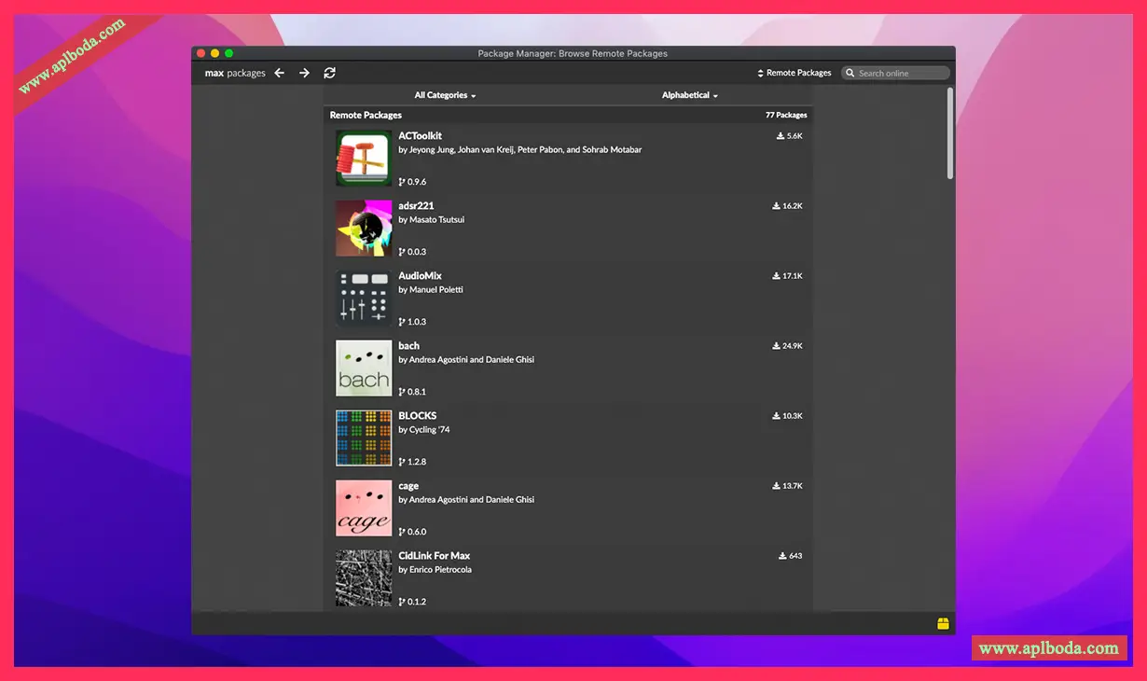
Task: Click the max packages heading
Action: tap(235, 73)
